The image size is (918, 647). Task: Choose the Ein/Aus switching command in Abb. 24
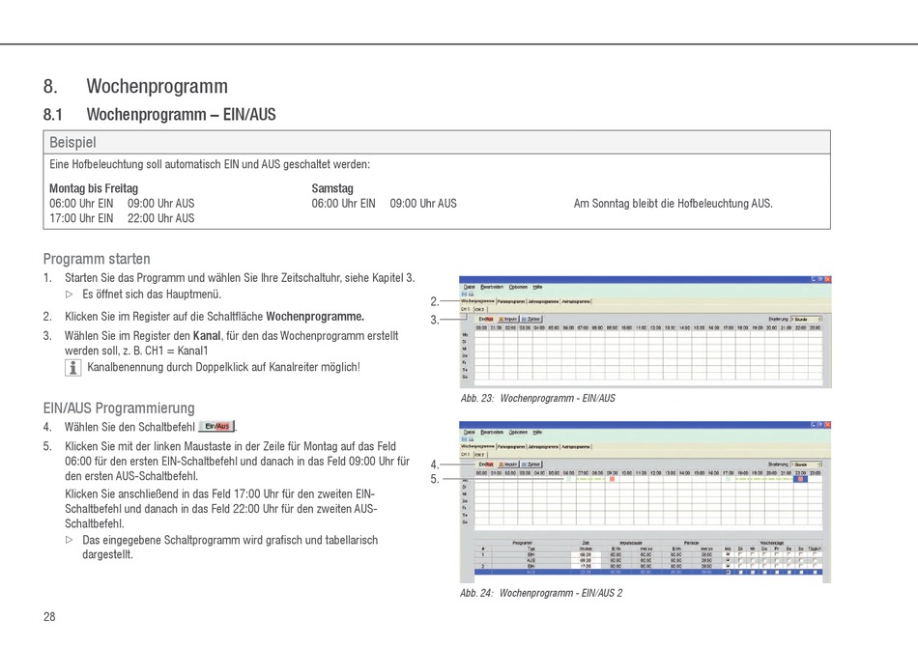(x=485, y=464)
